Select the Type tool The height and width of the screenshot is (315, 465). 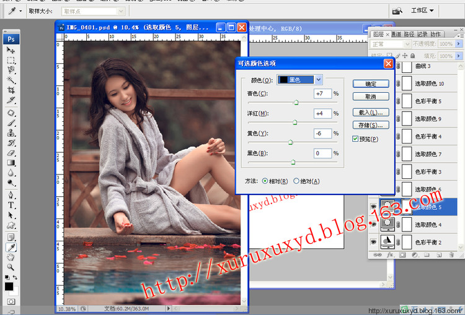(11, 205)
